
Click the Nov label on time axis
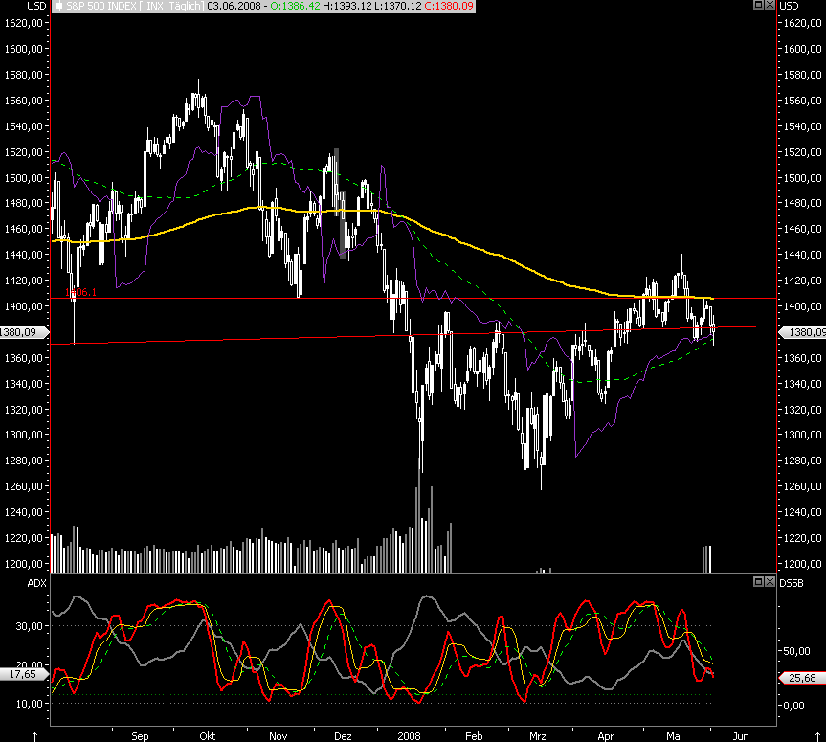279,736
